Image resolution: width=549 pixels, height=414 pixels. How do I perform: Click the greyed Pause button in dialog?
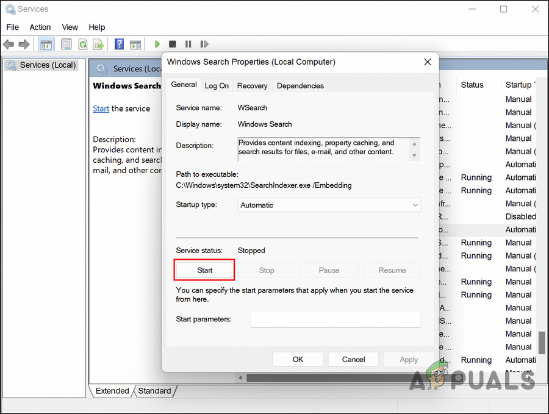(x=329, y=270)
